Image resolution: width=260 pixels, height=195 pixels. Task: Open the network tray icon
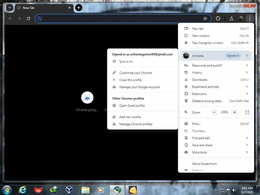222,190
